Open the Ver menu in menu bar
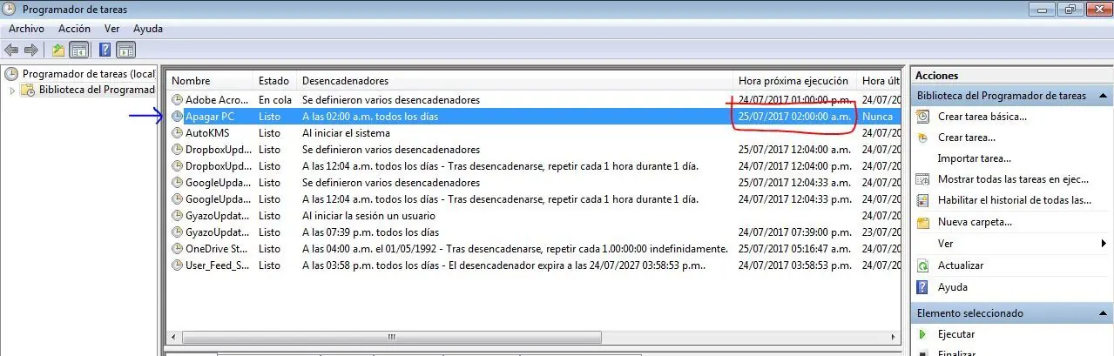The image size is (1114, 356). [x=111, y=29]
